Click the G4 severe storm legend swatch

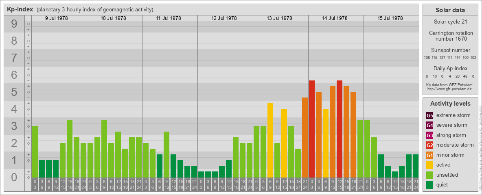click(x=429, y=126)
